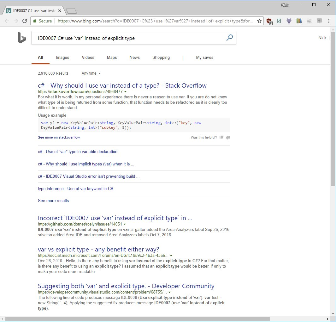
Task: Open My saves
Action: click(205, 57)
